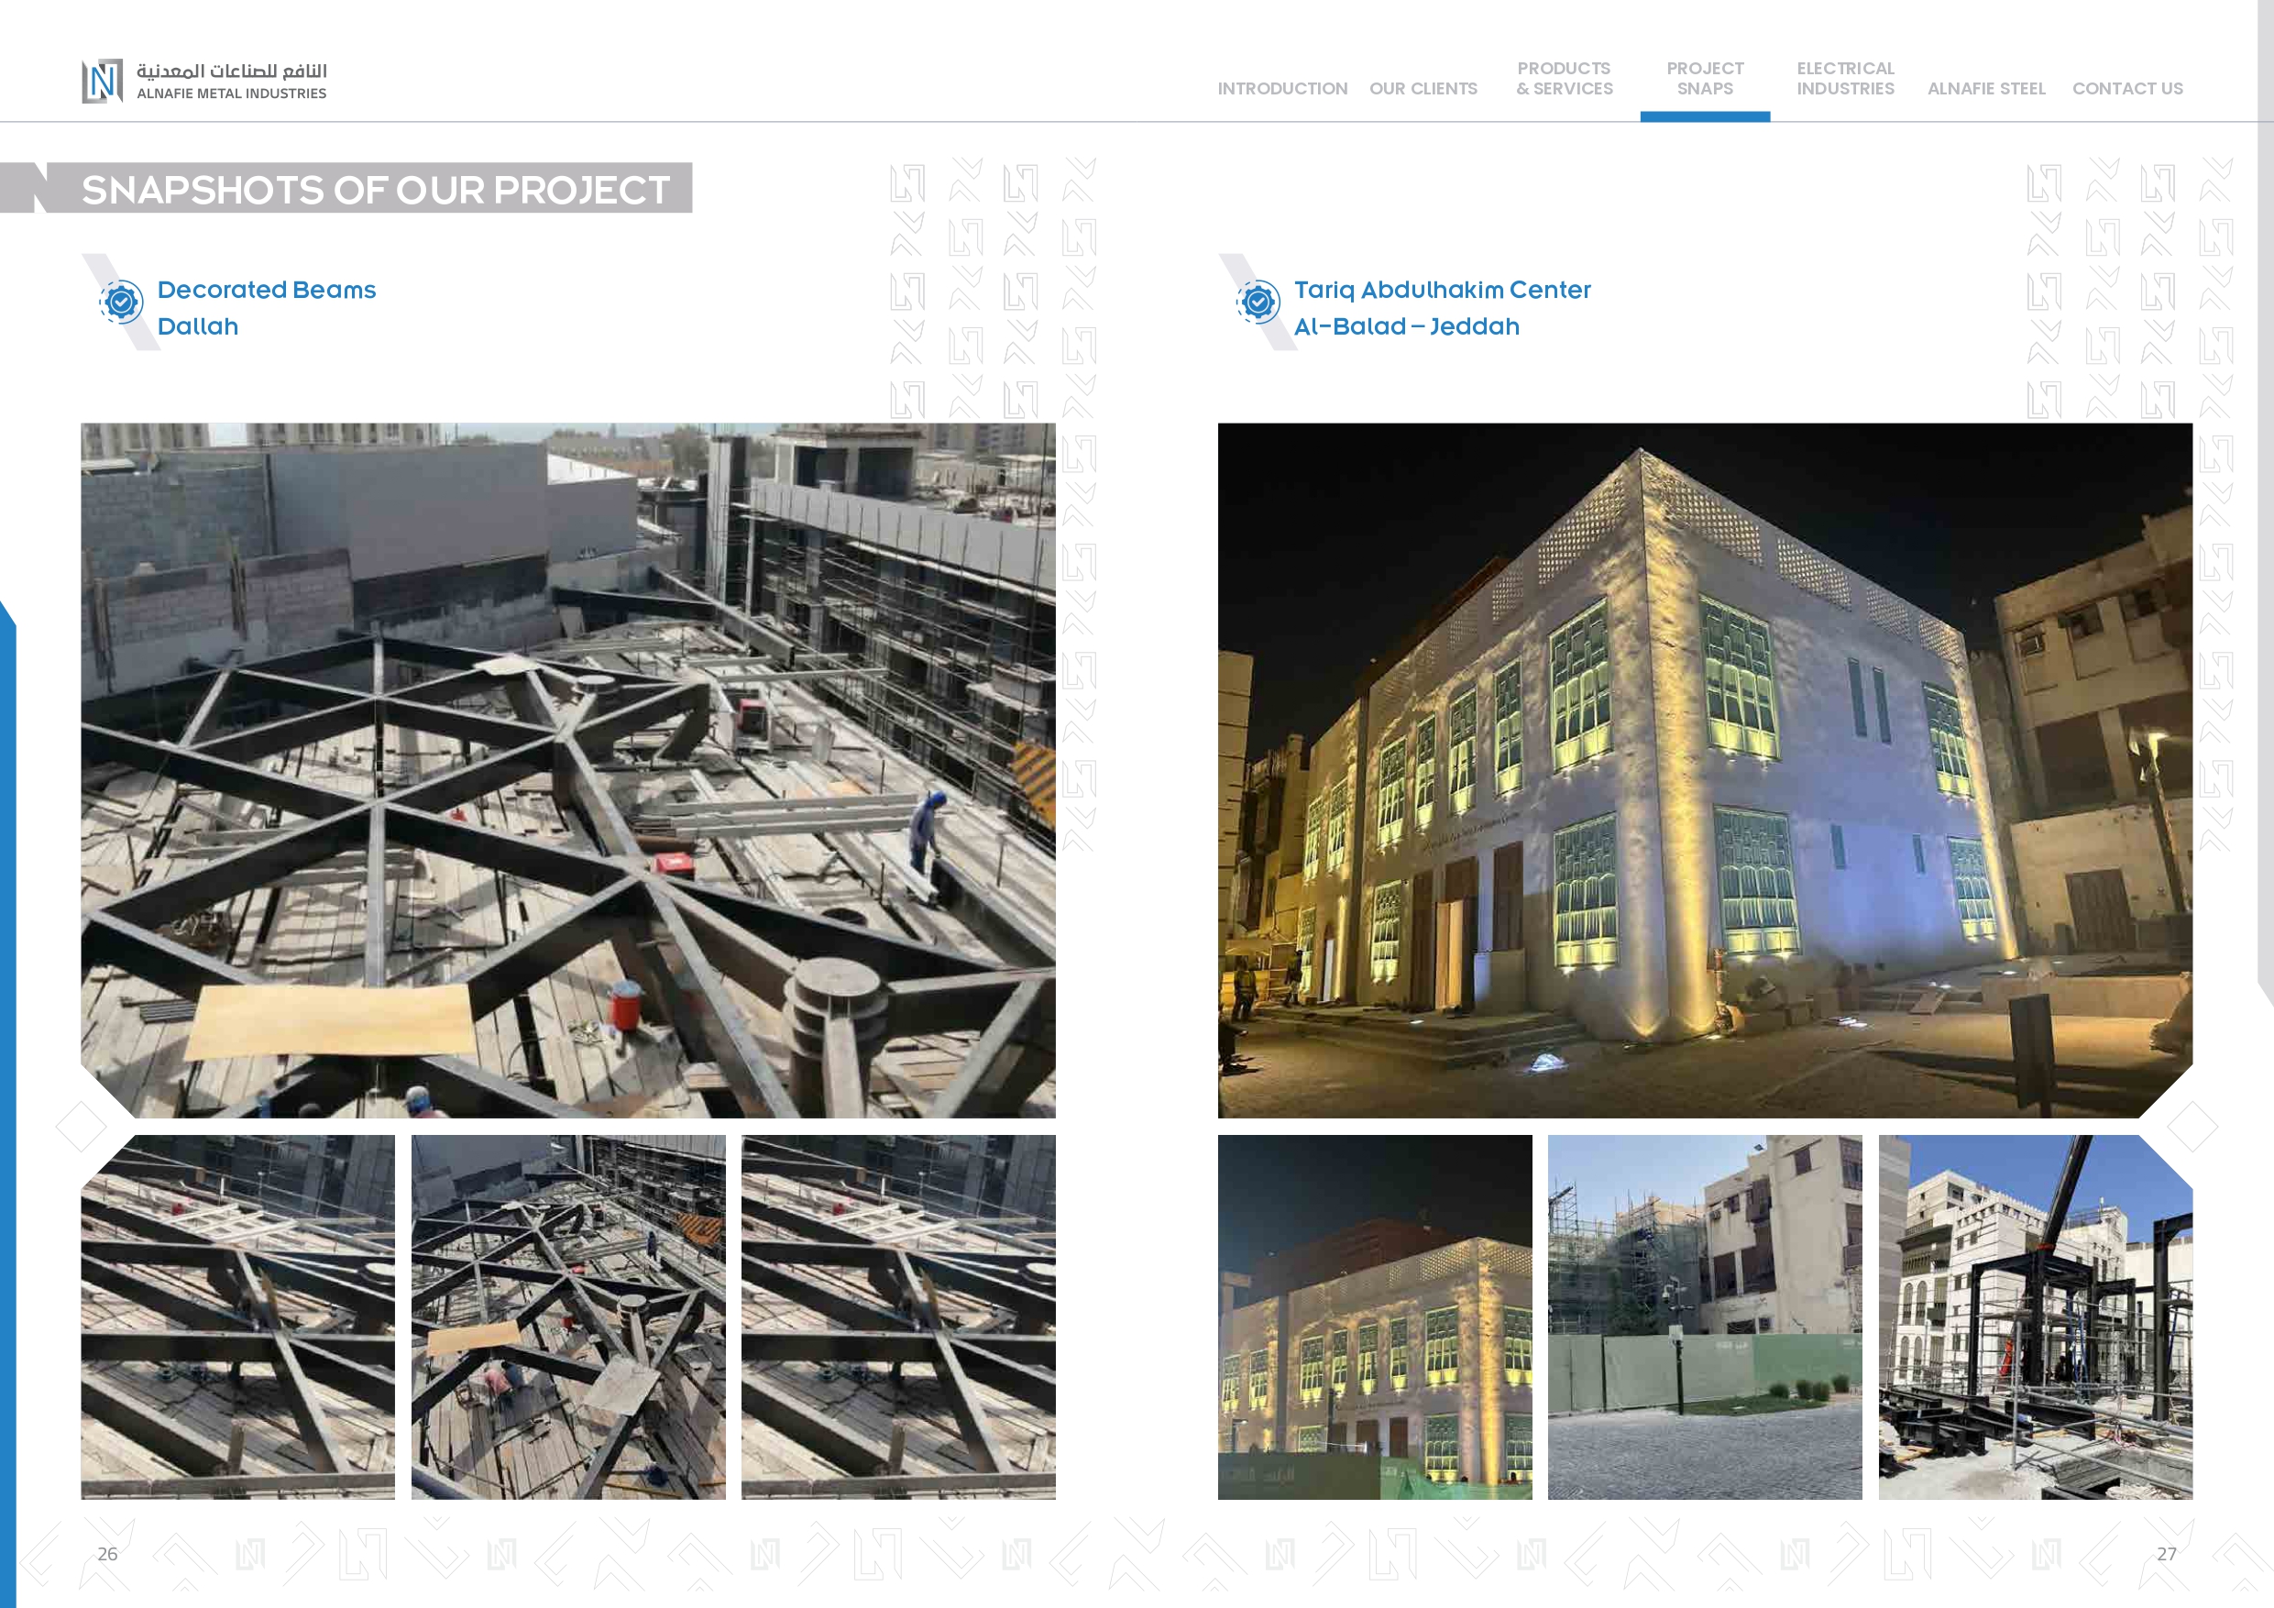The image size is (2274, 1608).
Task: Open Products & Services tab
Action: 1564,78
